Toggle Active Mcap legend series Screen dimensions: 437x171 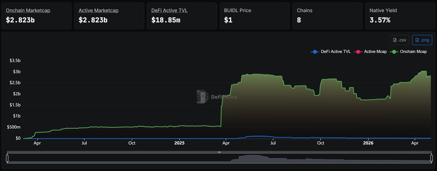(x=371, y=52)
